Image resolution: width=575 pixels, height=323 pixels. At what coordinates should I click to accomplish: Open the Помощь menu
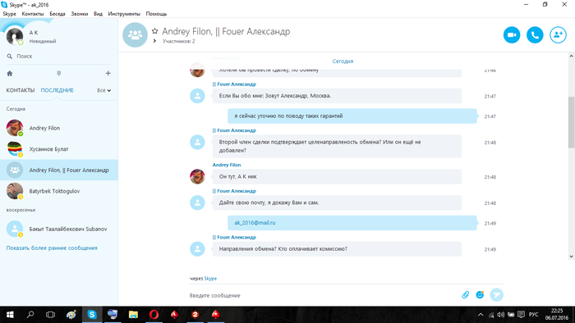(x=156, y=14)
